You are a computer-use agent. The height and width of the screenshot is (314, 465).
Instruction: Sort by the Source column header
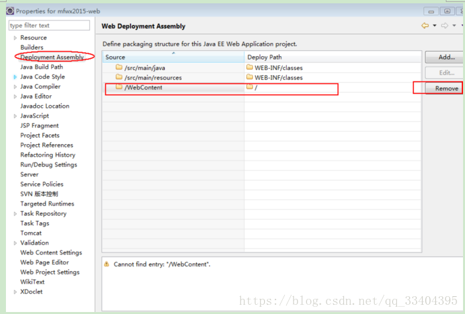[x=173, y=57]
